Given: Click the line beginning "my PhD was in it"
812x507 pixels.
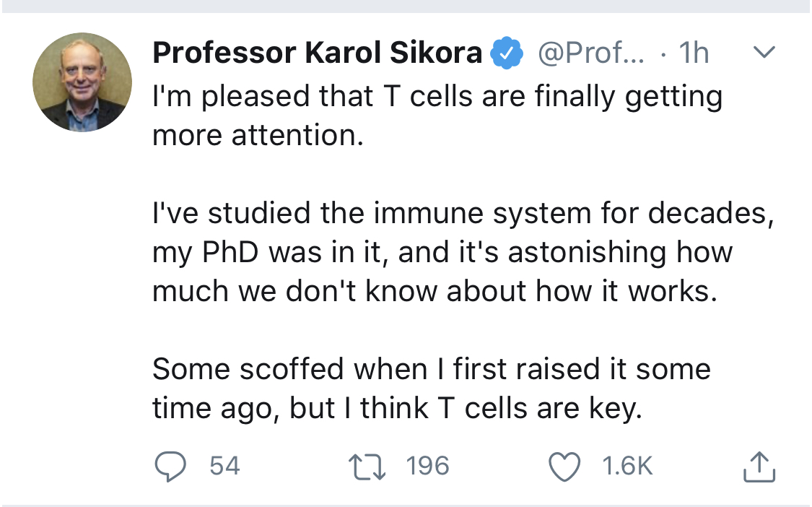Looking at the screenshot, I should [442, 253].
